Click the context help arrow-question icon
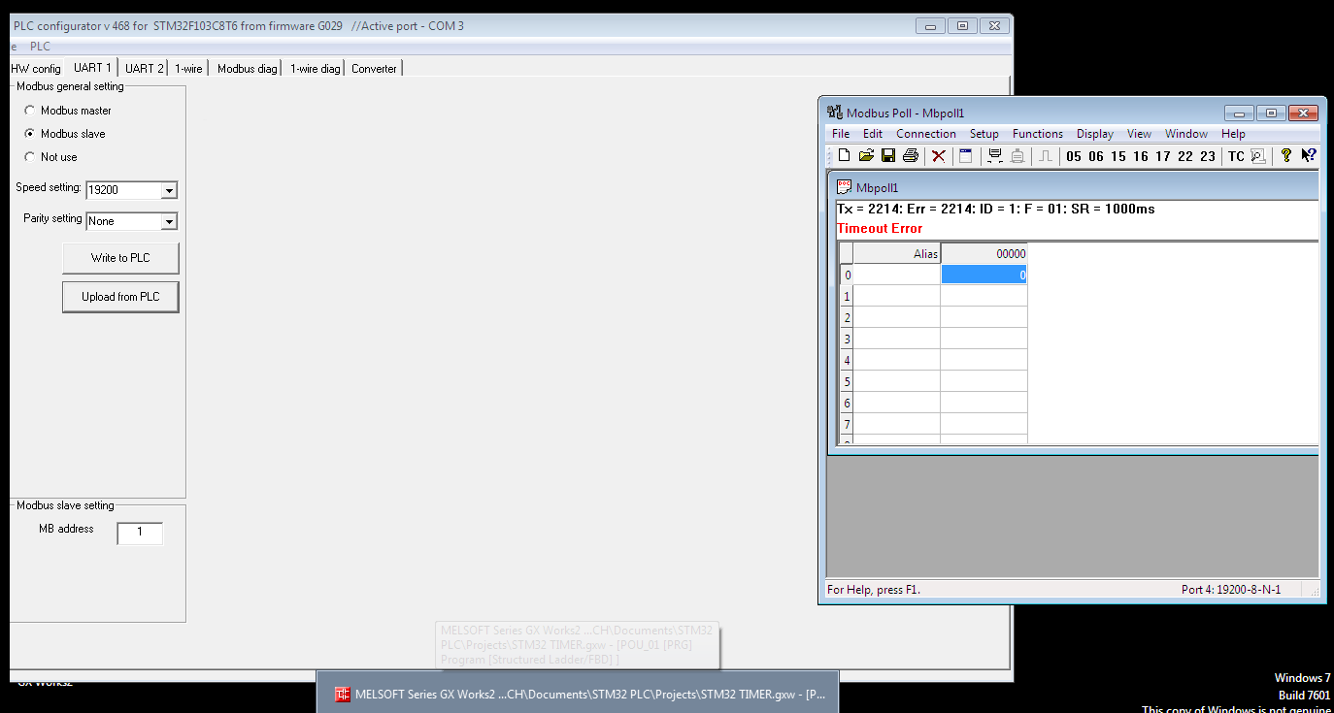Viewport: 1334px width, 713px height. 1309,156
